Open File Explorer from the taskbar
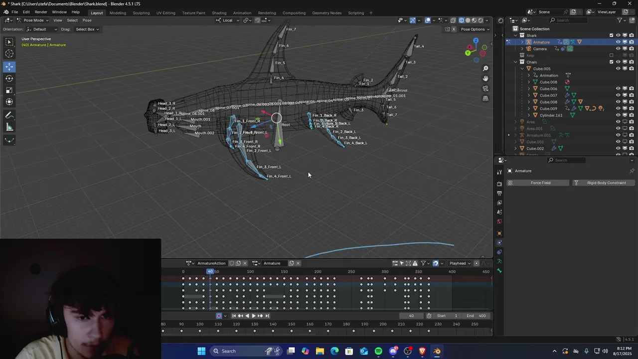This screenshot has width=638, height=359. click(320, 351)
